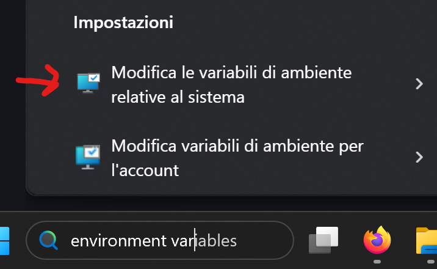This screenshot has width=437, height=269.
Task: Open Firefox from the taskbar
Action: pyautogui.click(x=377, y=240)
